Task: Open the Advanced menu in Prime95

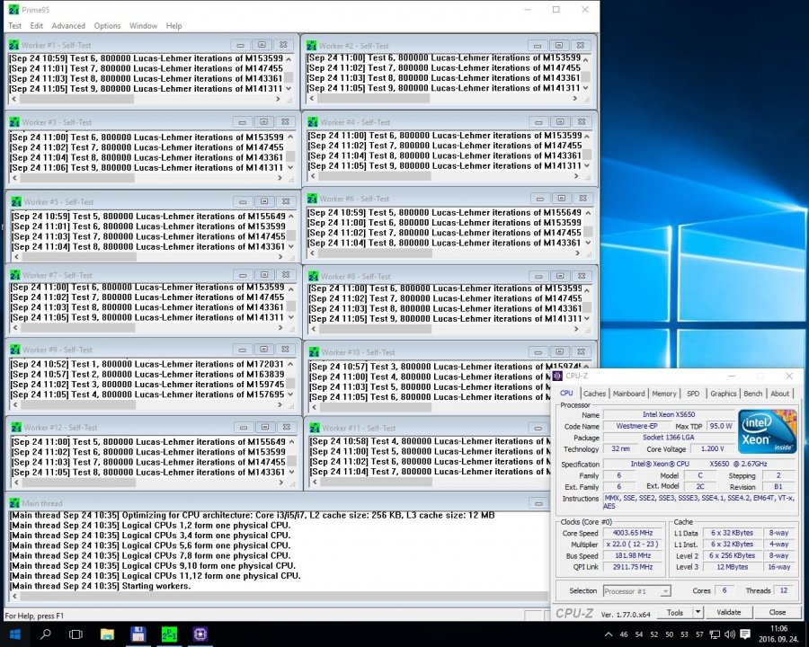Action: (68, 26)
